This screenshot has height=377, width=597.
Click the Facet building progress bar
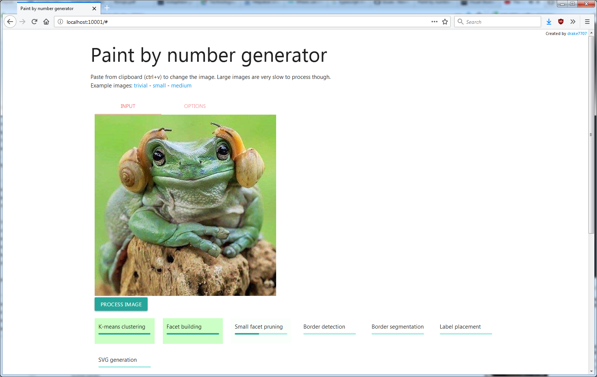(193, 334)
